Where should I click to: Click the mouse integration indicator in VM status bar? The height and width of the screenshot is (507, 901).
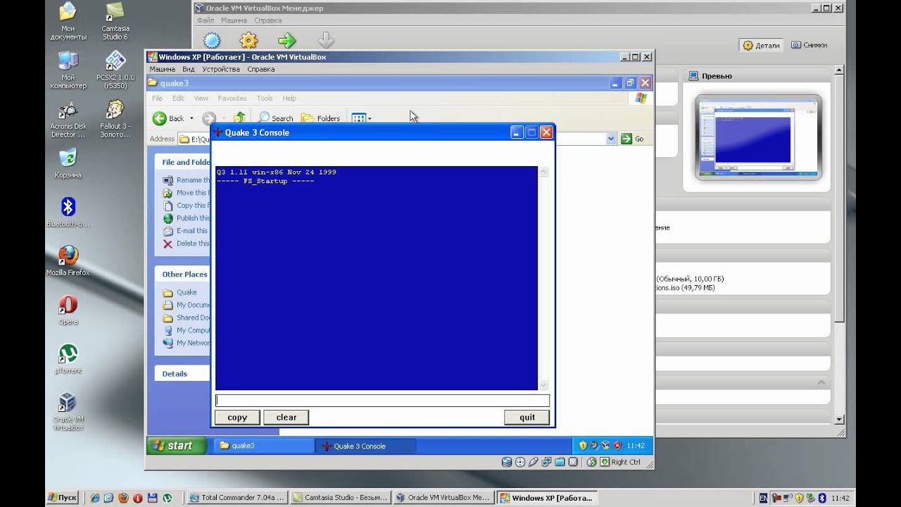pyautogui.click(x=592, y=462)
